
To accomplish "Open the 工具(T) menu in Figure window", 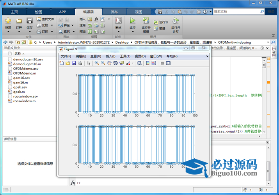I will [x=125, y=56].
